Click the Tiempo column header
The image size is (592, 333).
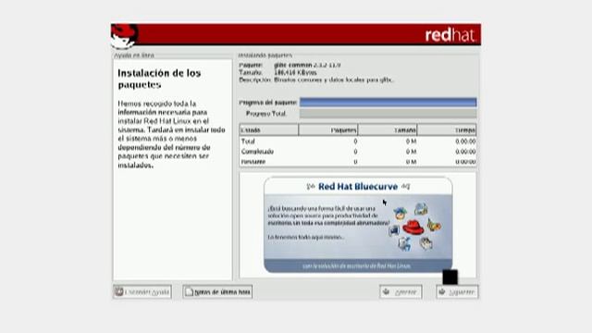click(x=447, y=129)
